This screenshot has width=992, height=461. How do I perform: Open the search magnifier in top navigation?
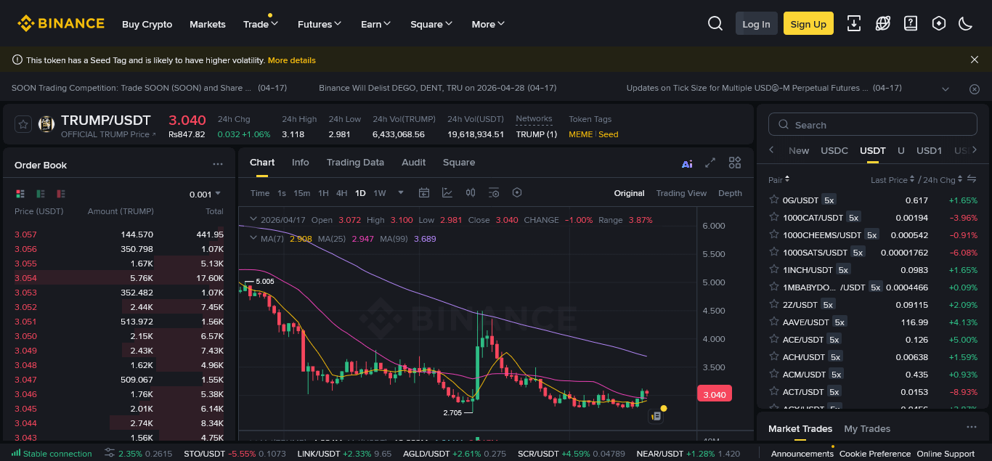715,23
